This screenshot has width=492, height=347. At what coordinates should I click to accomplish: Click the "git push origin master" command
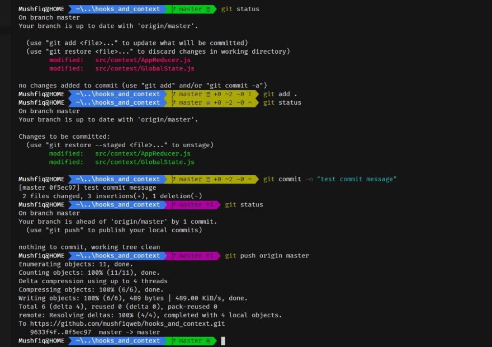click(267, 256)
